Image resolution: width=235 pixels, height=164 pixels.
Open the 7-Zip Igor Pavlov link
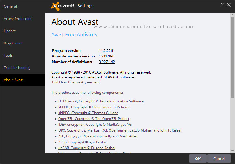pos(82,142)
